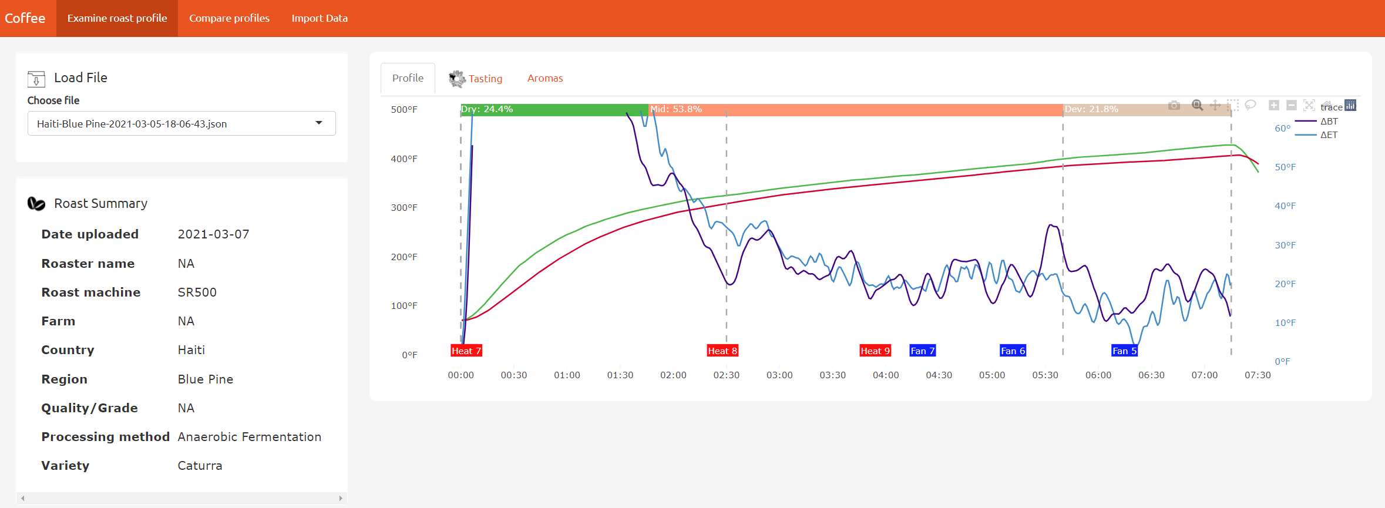This screenshot has width=1385, height=508.
Task: Click the Country value Haiti
Action: (x=191, y=350)
